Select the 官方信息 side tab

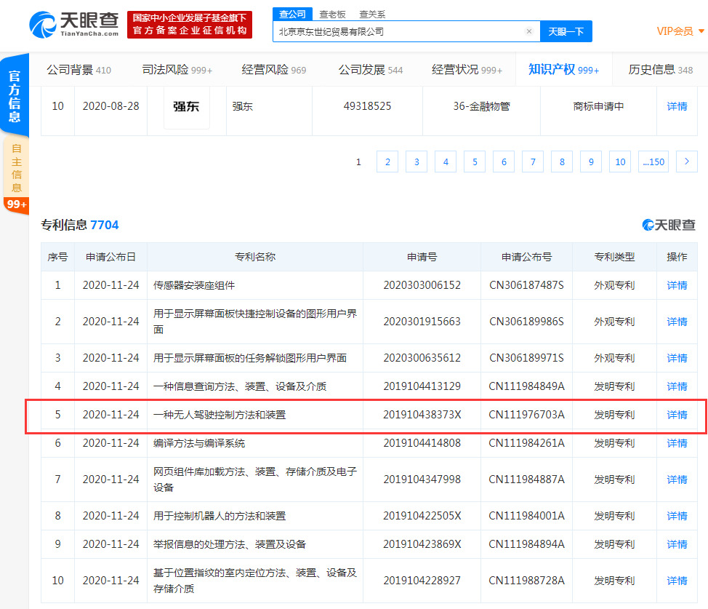click(x=15, y=96)
